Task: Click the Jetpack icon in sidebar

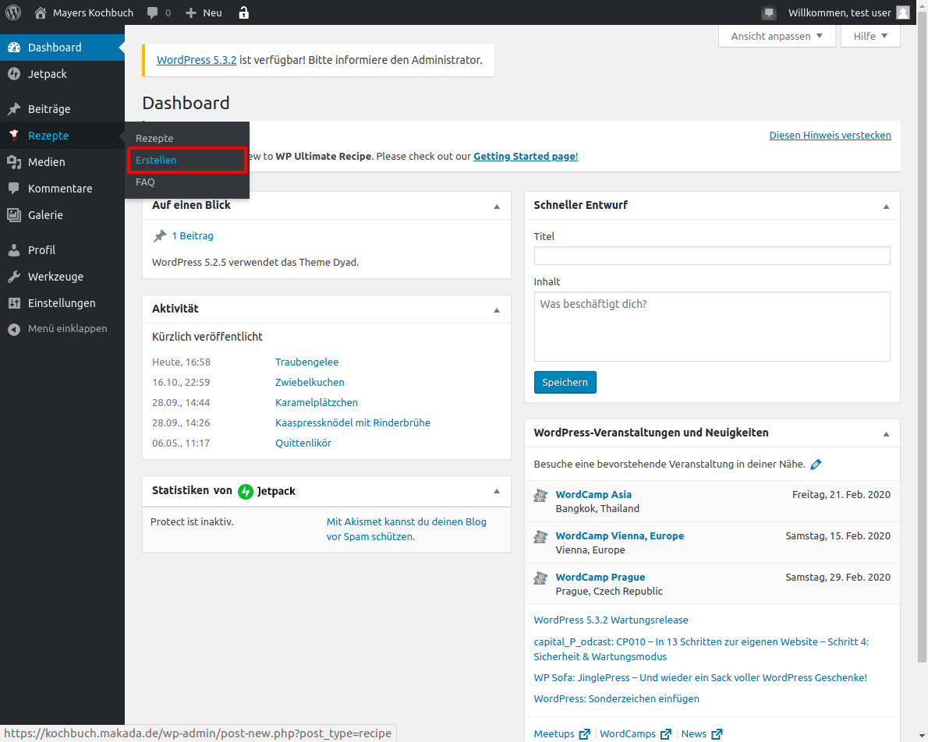Action: (14, 74)
